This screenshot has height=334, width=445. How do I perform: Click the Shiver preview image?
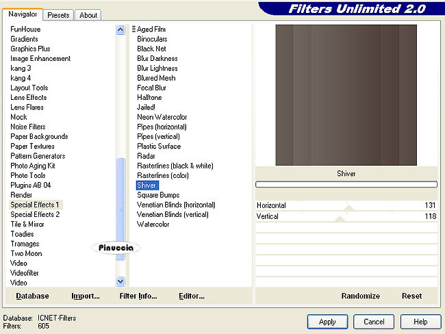pos(346,95)
